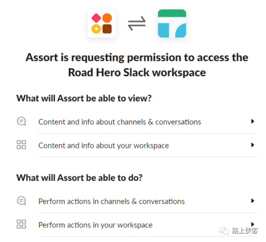
Task: Expand arrow for content about your workspace
Action: tap(252, 145)
